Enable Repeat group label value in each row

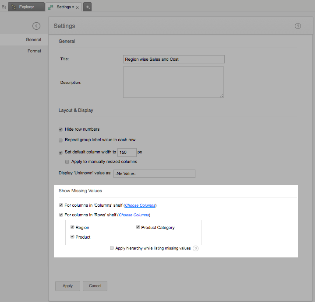pos(61,140)
